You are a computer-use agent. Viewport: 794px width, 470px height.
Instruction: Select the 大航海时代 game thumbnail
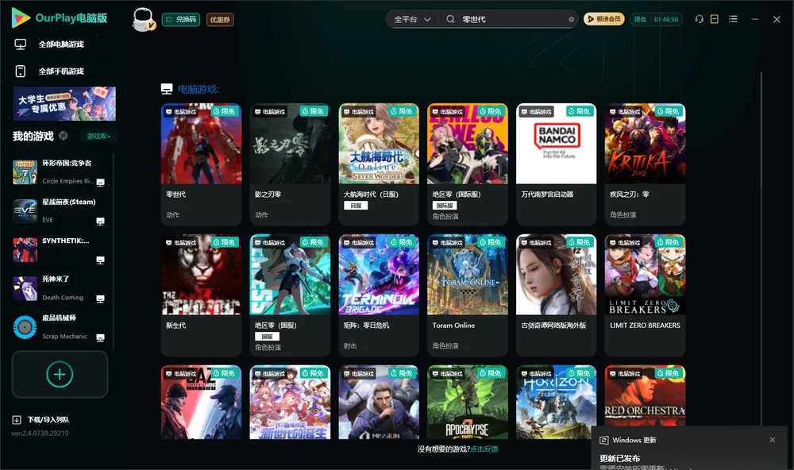[x=379, y=144]
